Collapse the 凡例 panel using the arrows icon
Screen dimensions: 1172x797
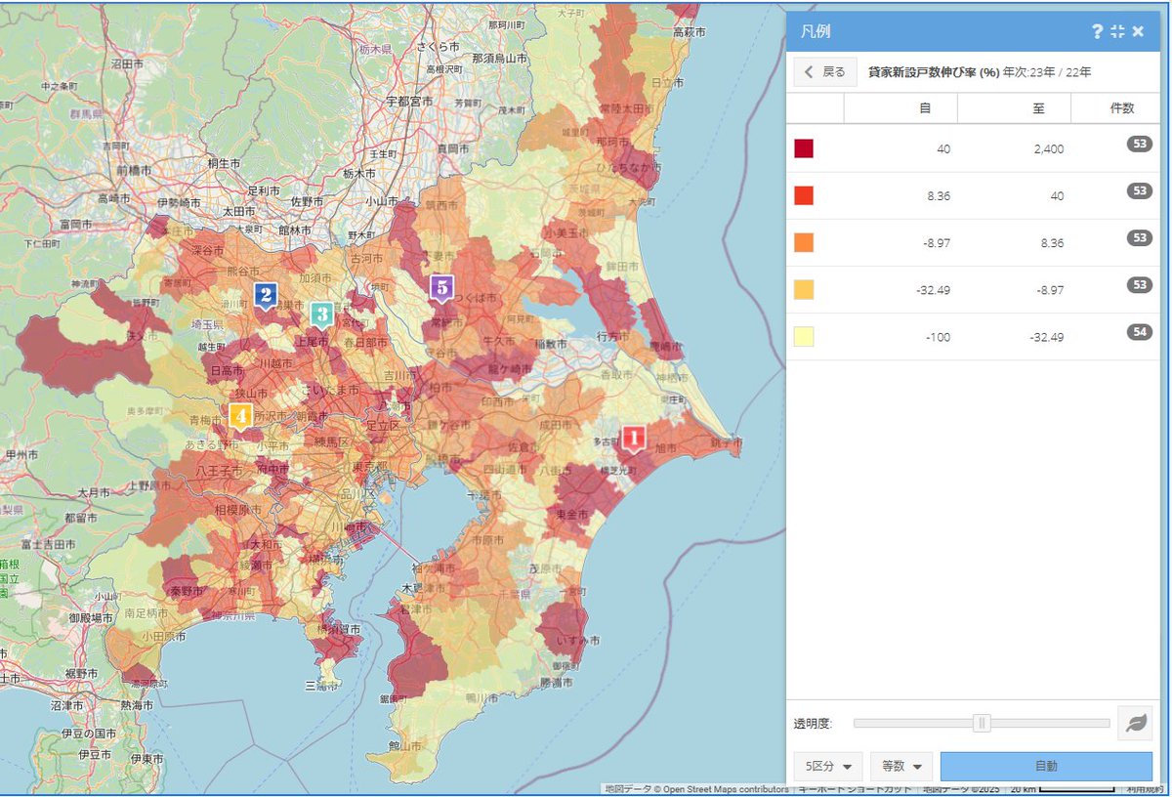click(x=1116, y=31)
